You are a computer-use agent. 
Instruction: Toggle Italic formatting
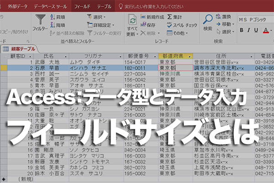[x=249, y=30]
